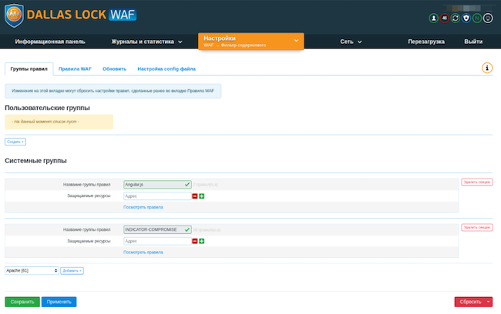
Task: Click the blue shield status icon
Action: [x=466, y=18]
